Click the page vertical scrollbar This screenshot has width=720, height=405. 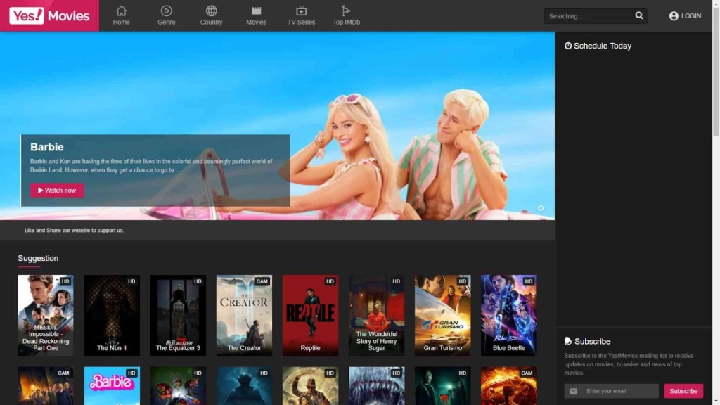pos(716,70)
